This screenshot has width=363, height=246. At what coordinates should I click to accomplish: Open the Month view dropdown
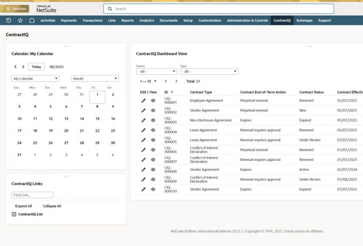(95, 79)
